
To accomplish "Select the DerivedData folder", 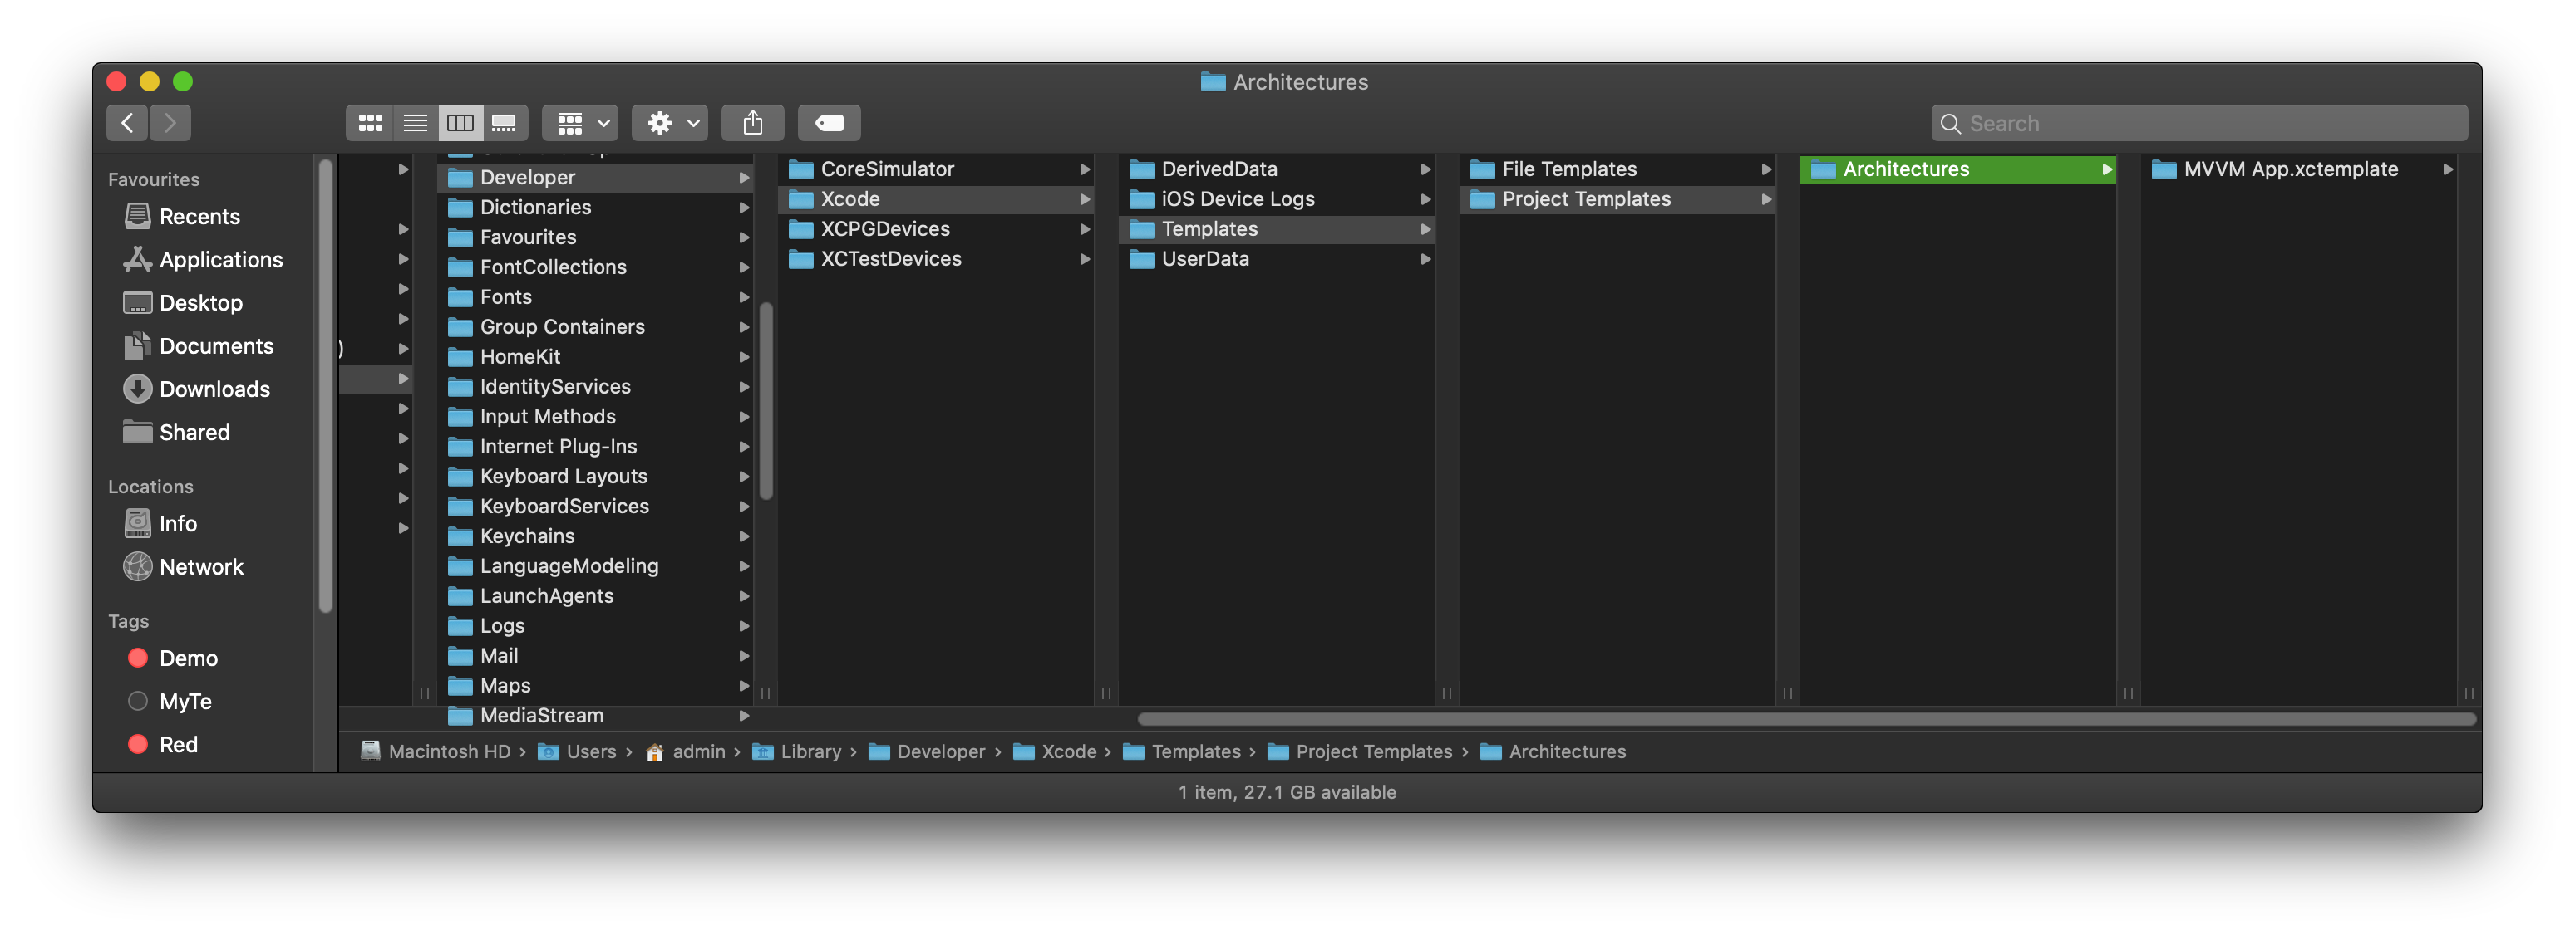I will click(x=1219, y=170).
